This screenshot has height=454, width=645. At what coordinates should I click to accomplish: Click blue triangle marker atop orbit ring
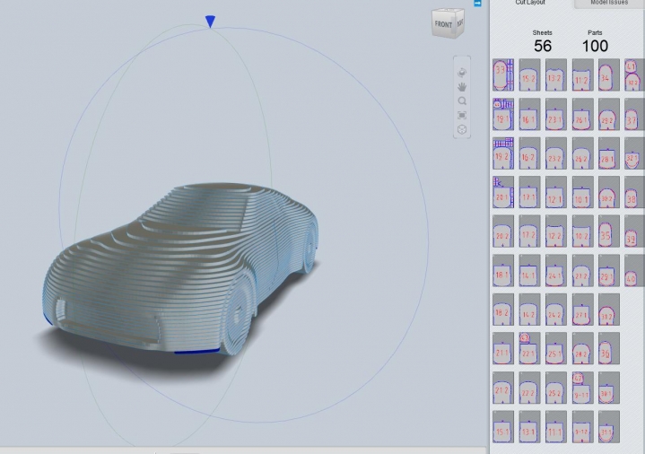click(x=210, y=21)
